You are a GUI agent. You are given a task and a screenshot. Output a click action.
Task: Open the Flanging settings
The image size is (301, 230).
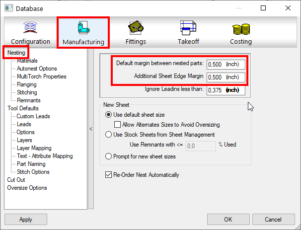[x=27, y=84]
